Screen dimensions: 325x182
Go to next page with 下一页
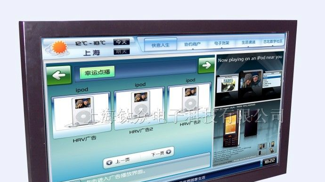click(157, 154)
